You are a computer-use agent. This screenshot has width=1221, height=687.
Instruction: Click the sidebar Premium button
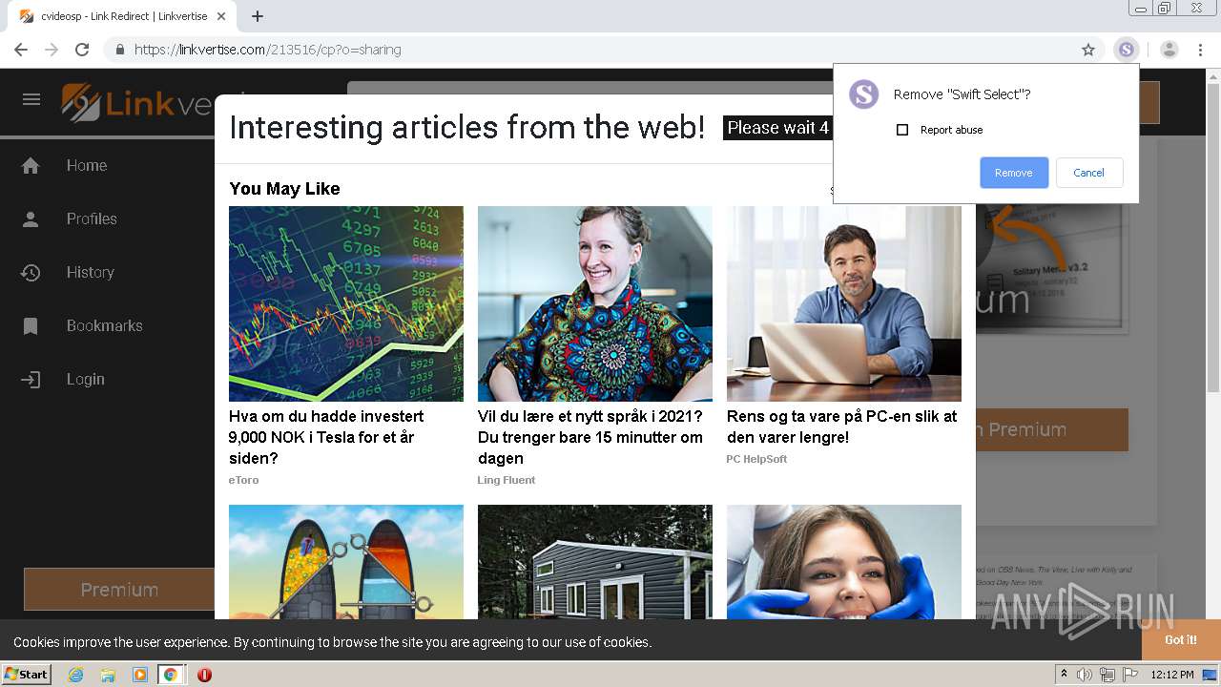point(119,590)
